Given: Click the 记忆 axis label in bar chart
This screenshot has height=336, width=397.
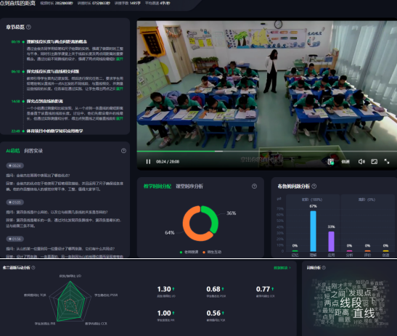Looking at the screenshot, I should pyautogui.click(x=295, y=255).
